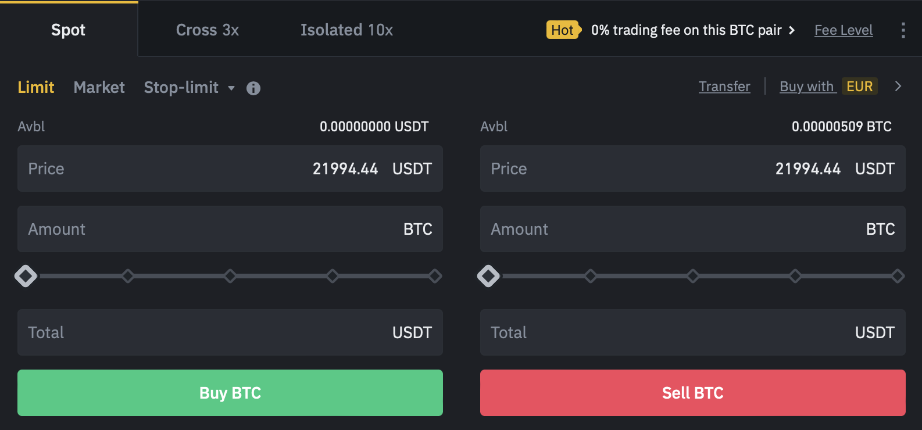This screenshot has height=430, width=922.
Task: Select the EUR currency badge
Action: coord(859,87)
